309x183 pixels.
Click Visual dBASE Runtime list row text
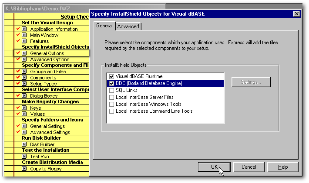pyautogui.click(x=139, y=76)
